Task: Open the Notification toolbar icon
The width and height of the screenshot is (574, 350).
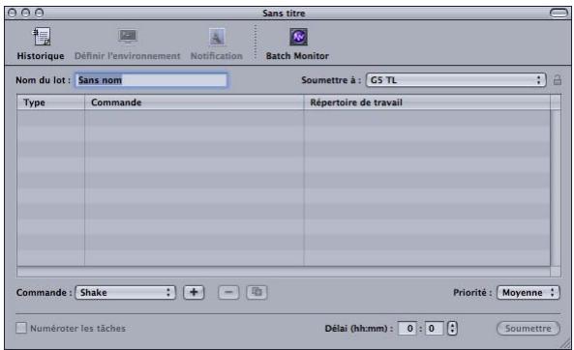Action: click(x=217, y=37)
